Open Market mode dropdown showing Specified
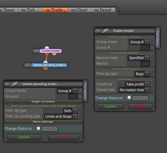This screenshot has height=153, width=167. [x=139, y=58]
